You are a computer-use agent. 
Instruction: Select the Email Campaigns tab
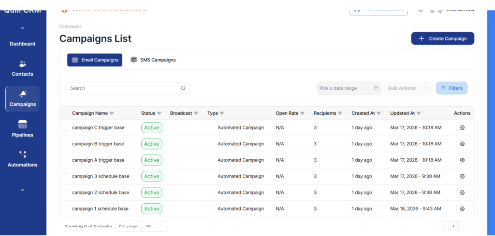95,60
